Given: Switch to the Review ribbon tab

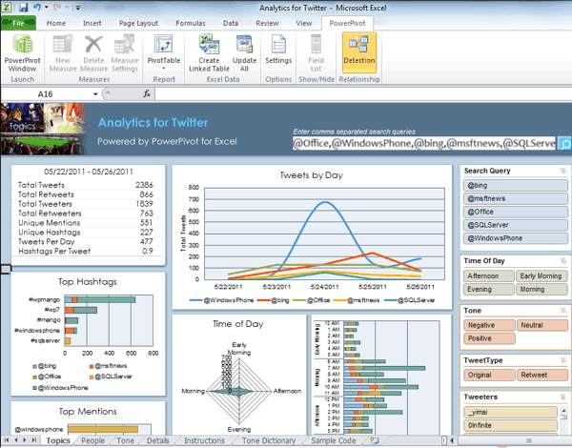Looking at the screenshot, I should tap(267, 23).
